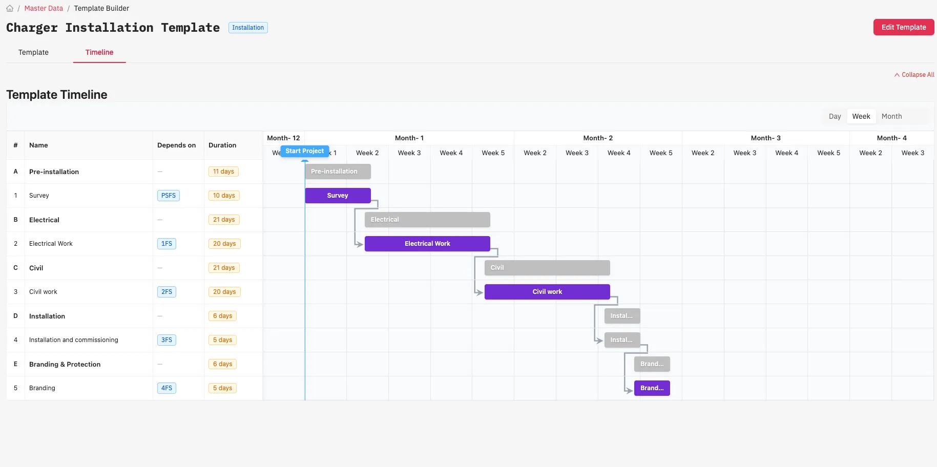Click the Template Timeline heading

(57, 95)
